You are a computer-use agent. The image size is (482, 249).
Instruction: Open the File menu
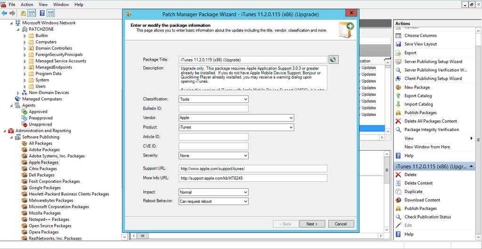click(12, 5)
